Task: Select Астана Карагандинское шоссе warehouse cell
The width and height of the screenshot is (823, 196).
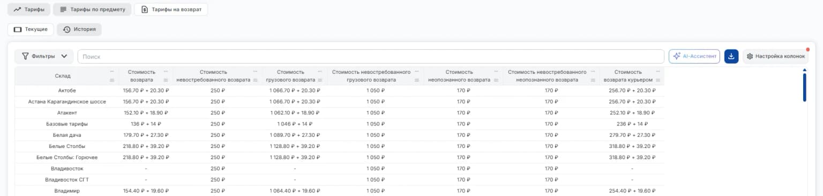Action: tap(67, 101)
